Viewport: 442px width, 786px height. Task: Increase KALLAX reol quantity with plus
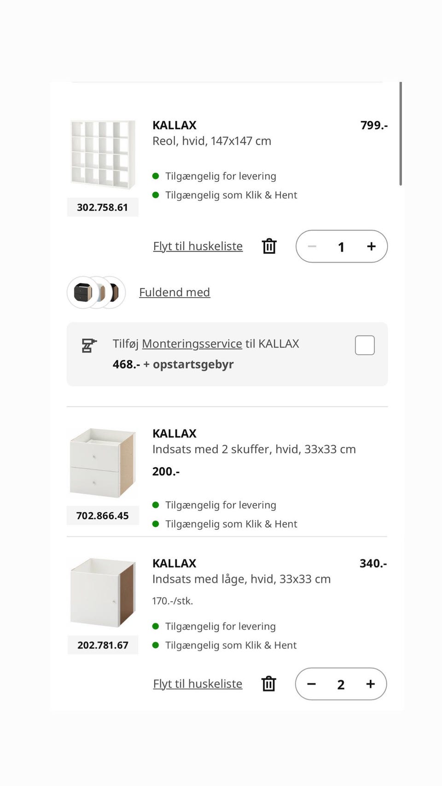click(371, 246)
